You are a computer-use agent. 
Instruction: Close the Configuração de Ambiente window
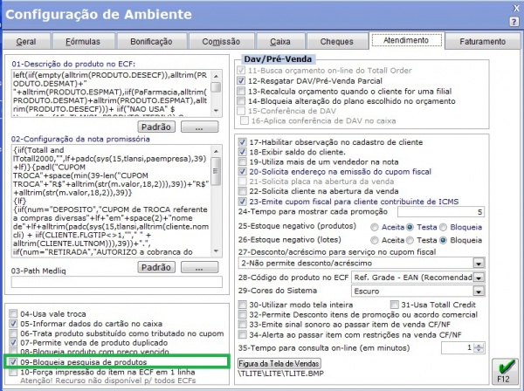coord(516,9)
